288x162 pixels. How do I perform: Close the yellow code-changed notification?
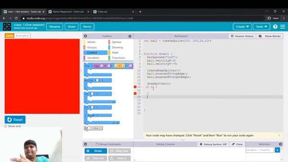279,135
